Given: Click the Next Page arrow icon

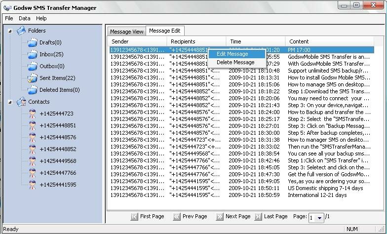Looking at the screenshot, I should point(219,217).
